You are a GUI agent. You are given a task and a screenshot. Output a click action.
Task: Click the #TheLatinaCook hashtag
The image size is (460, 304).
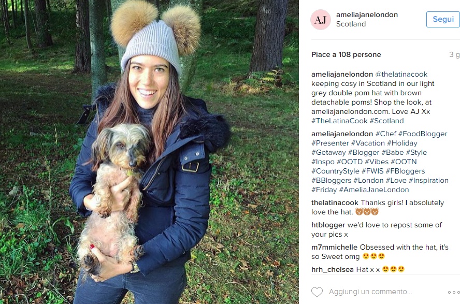339,121
